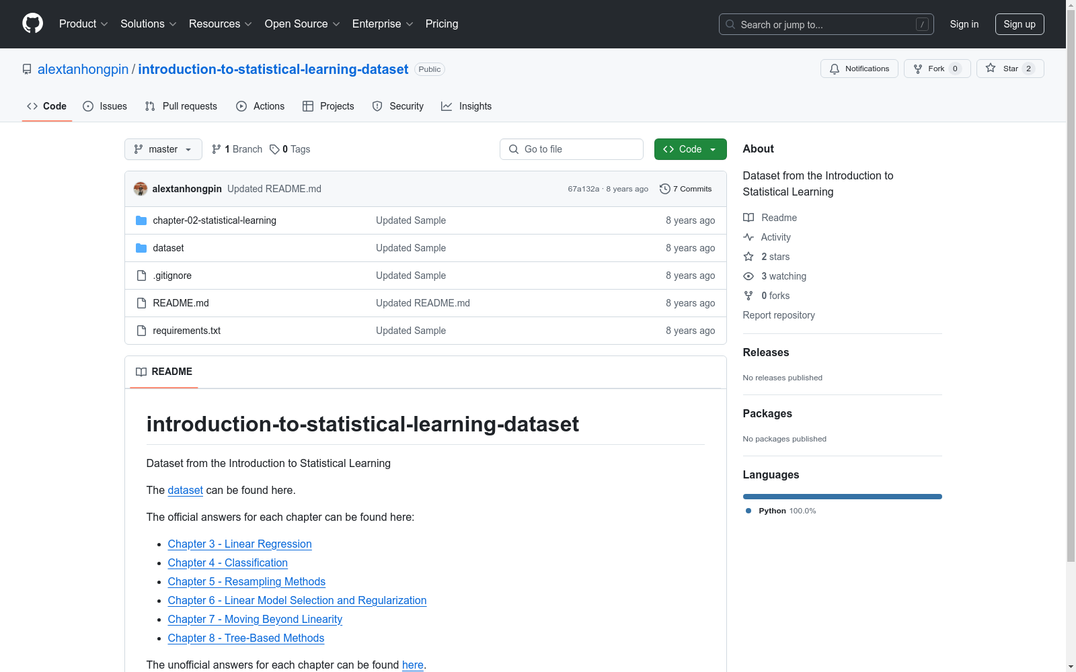Screen dimensions: 1076x672
Task: Click the tag icon beside 0 Tags
Action: click(x=274, y=149)
